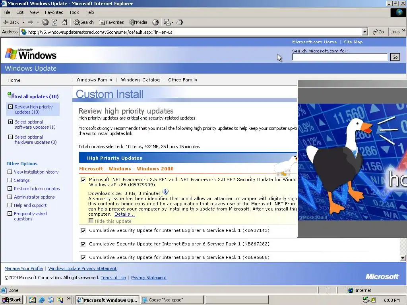Go back with the Back toolbar button
This screenshot has height=305, width=407.
[11, 22]
